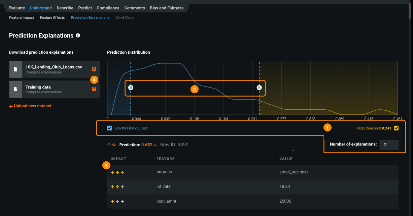This screenshot has width=413, height=216.
Task: Click the Number of explanations input field
Action: [x=389, y=145]
